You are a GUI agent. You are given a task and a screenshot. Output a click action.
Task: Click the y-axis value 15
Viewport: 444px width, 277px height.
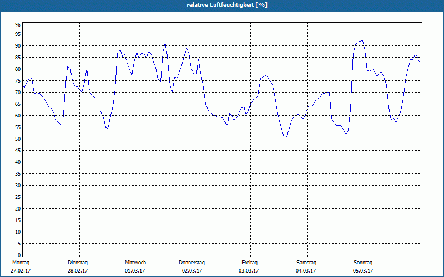pos(18,220)
